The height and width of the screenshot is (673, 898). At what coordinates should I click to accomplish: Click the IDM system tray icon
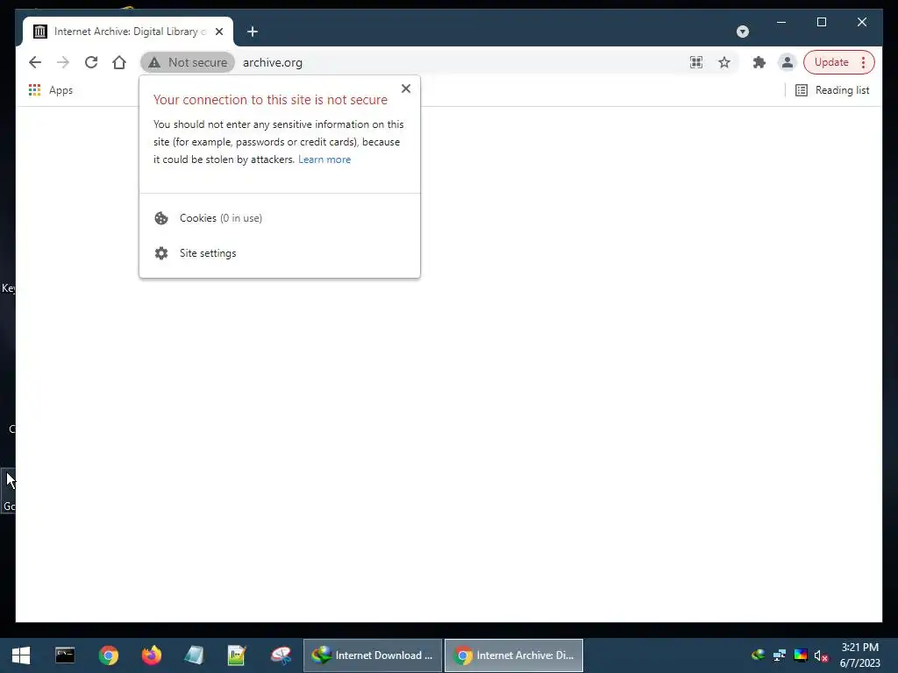(x=759, y=655)
